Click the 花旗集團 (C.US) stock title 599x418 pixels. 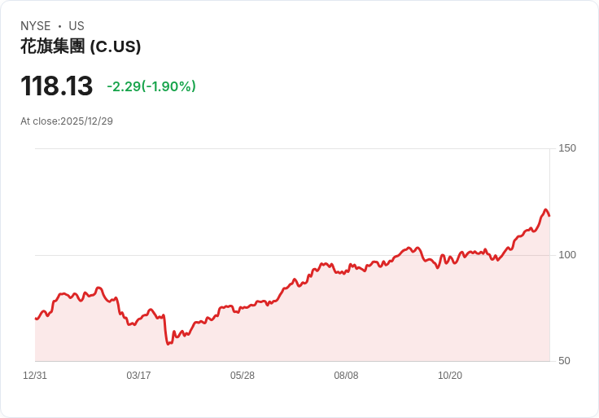[x=81, y=46]
